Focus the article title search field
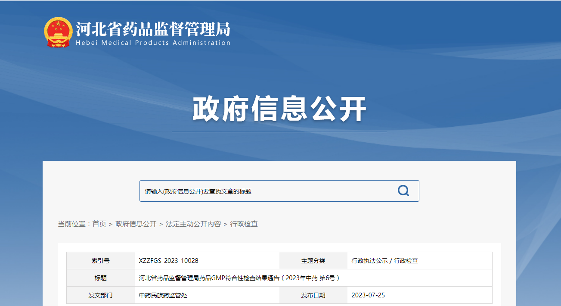This screenshot has height=306, width=561. [279, 191]
